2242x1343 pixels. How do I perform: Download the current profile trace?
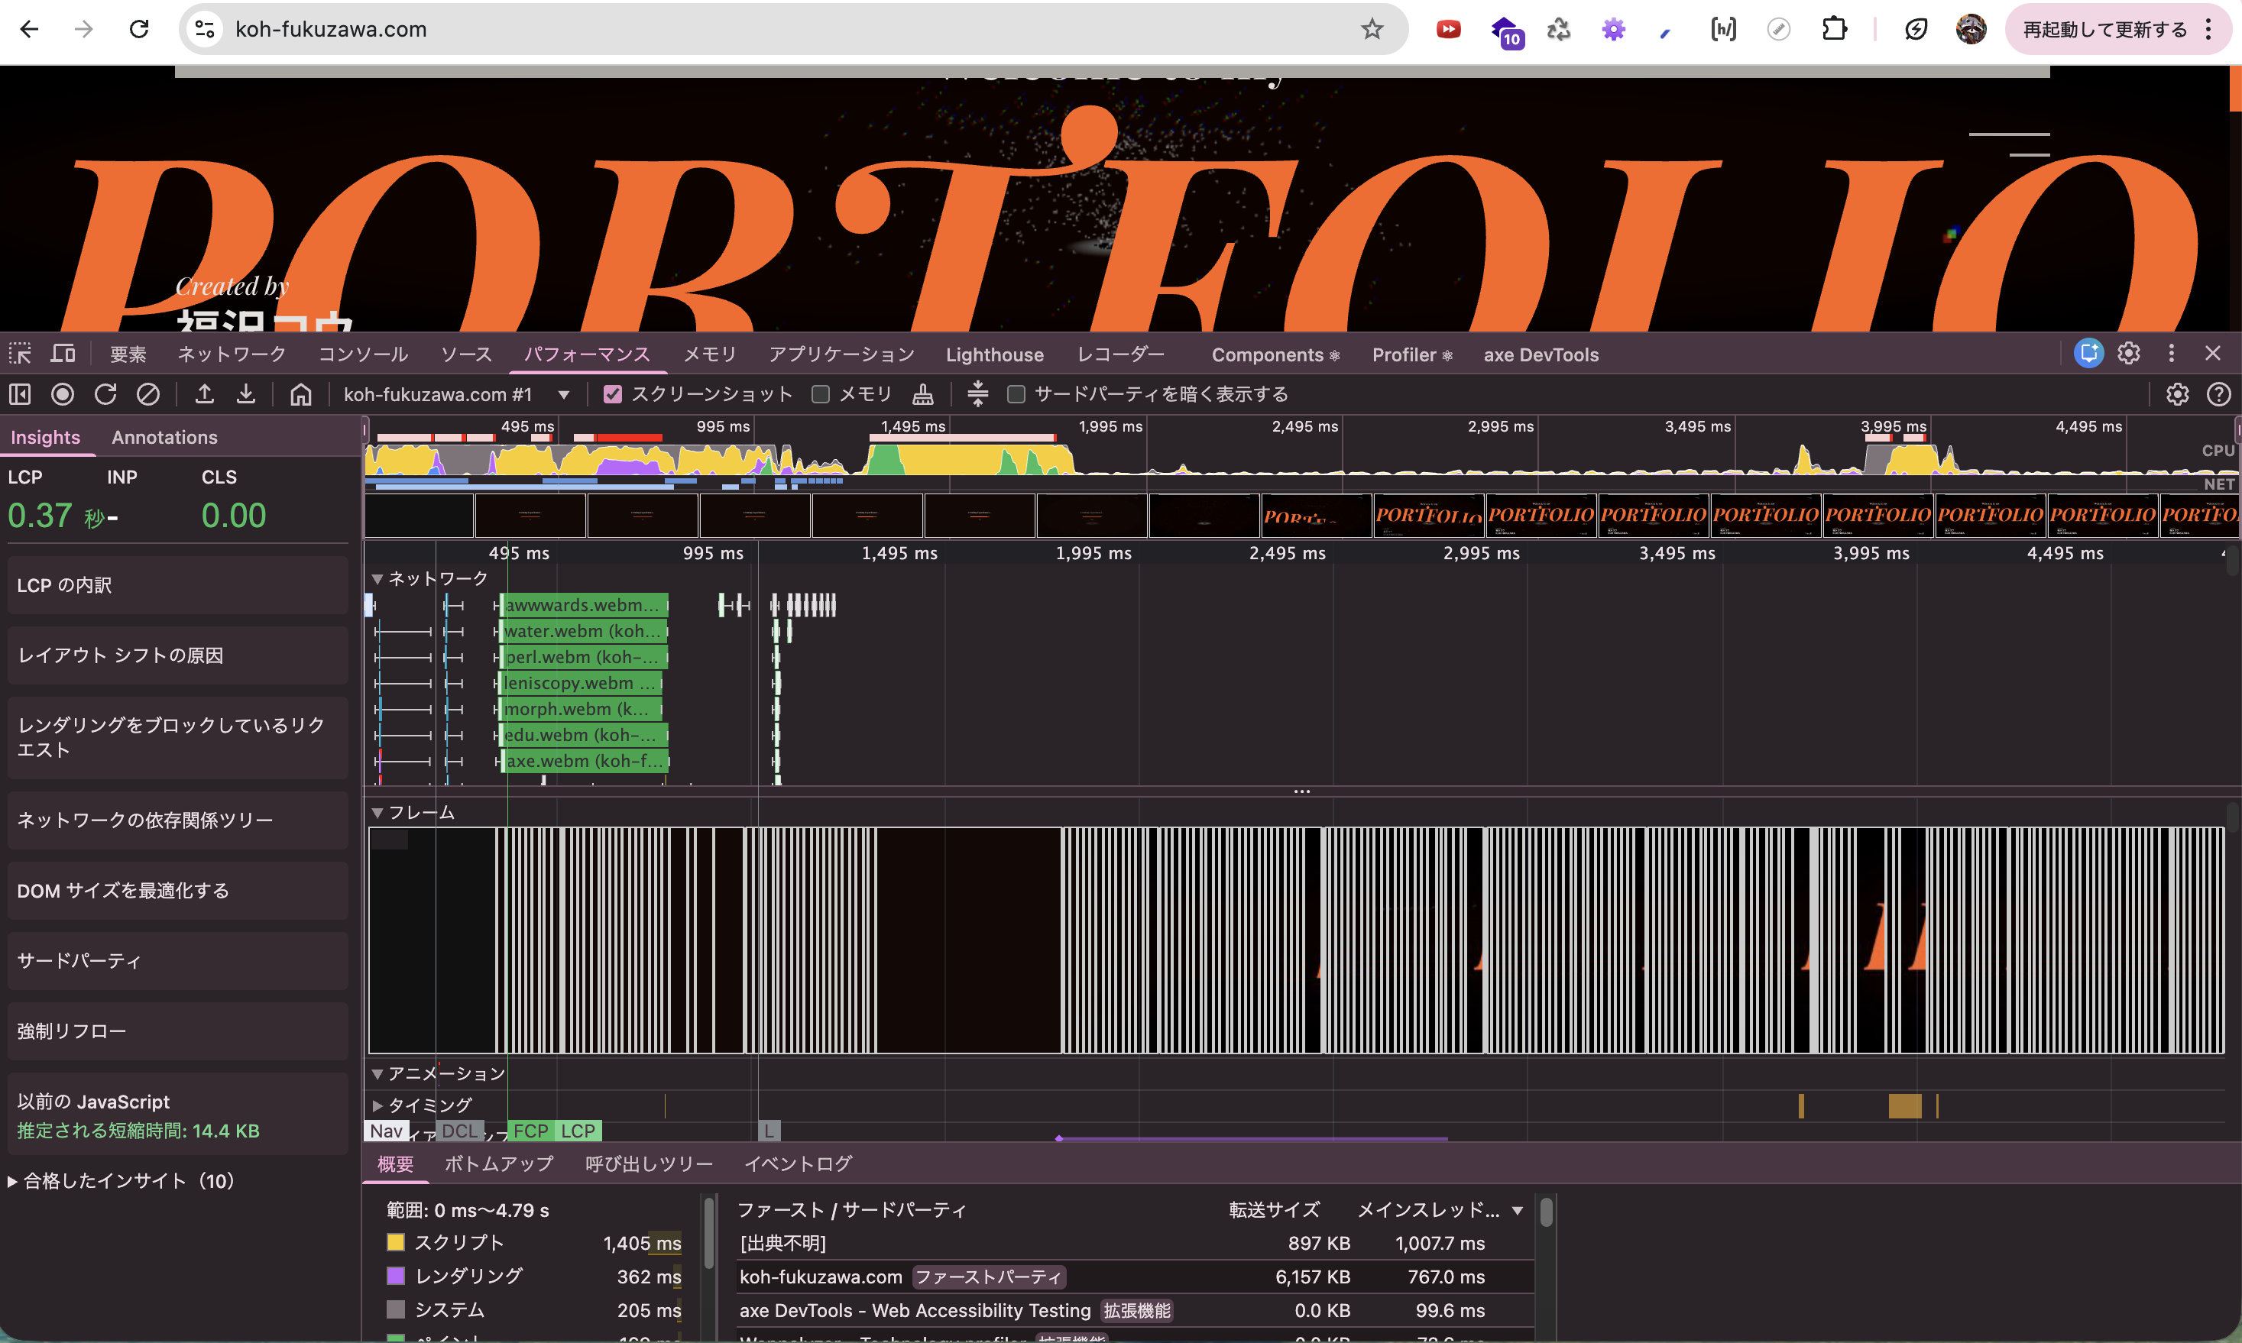pos(246,395)
